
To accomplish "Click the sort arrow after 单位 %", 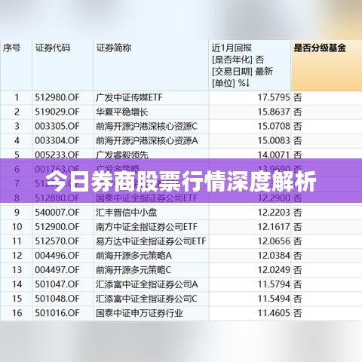I will point(247,83).
